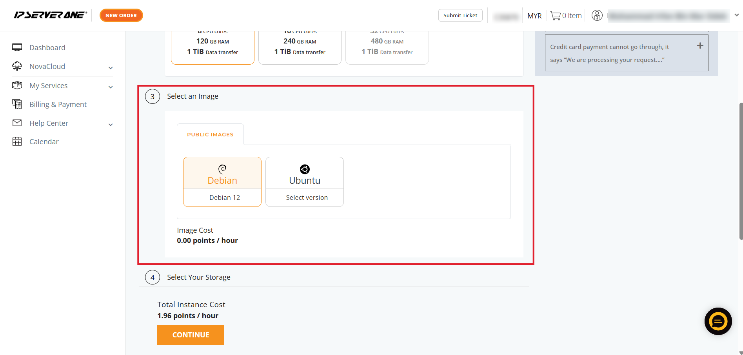The height and width of the screenshot is (355, 743).
Task: Click the Debian swirl logo
Action: point(222,169)
